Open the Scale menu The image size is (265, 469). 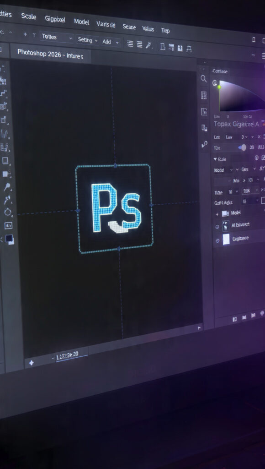[x=29, y=16]
